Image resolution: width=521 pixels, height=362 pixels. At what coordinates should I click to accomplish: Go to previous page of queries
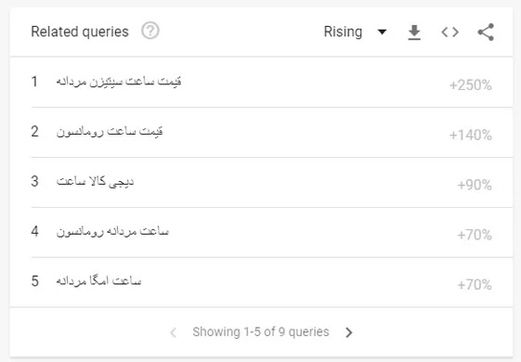tap(173, 332)
